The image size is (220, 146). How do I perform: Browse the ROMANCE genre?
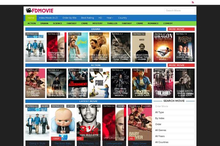(153, 23)
